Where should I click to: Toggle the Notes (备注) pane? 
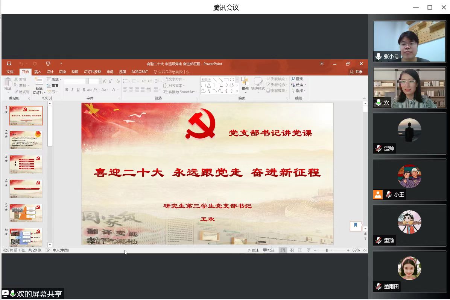(253, 250)
